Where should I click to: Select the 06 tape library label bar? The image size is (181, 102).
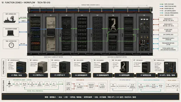coord(124,75)
